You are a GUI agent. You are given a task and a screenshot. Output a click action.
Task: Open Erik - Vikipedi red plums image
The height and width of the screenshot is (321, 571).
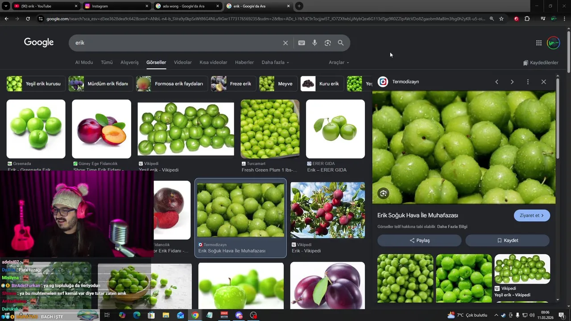click(x=327, y=210)
